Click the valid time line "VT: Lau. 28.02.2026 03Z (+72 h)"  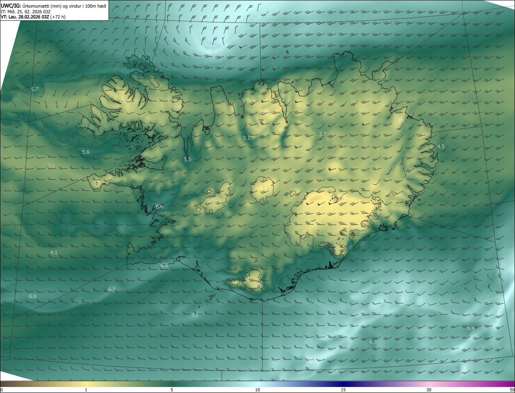click(33, 17)
